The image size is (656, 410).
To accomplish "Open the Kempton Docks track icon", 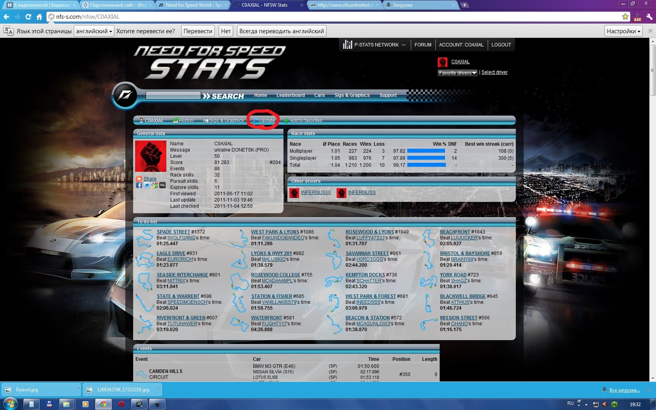I will tap(334, 281).
